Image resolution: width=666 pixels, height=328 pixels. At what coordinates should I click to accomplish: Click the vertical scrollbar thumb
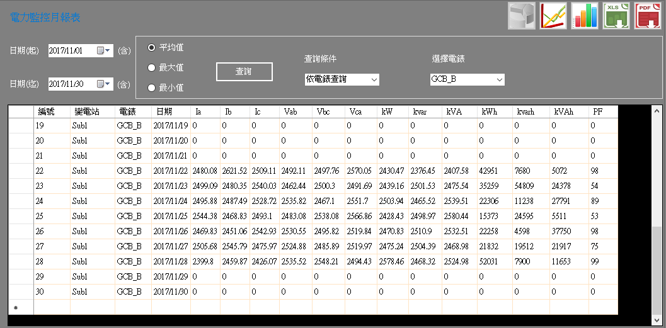(657, 271)
